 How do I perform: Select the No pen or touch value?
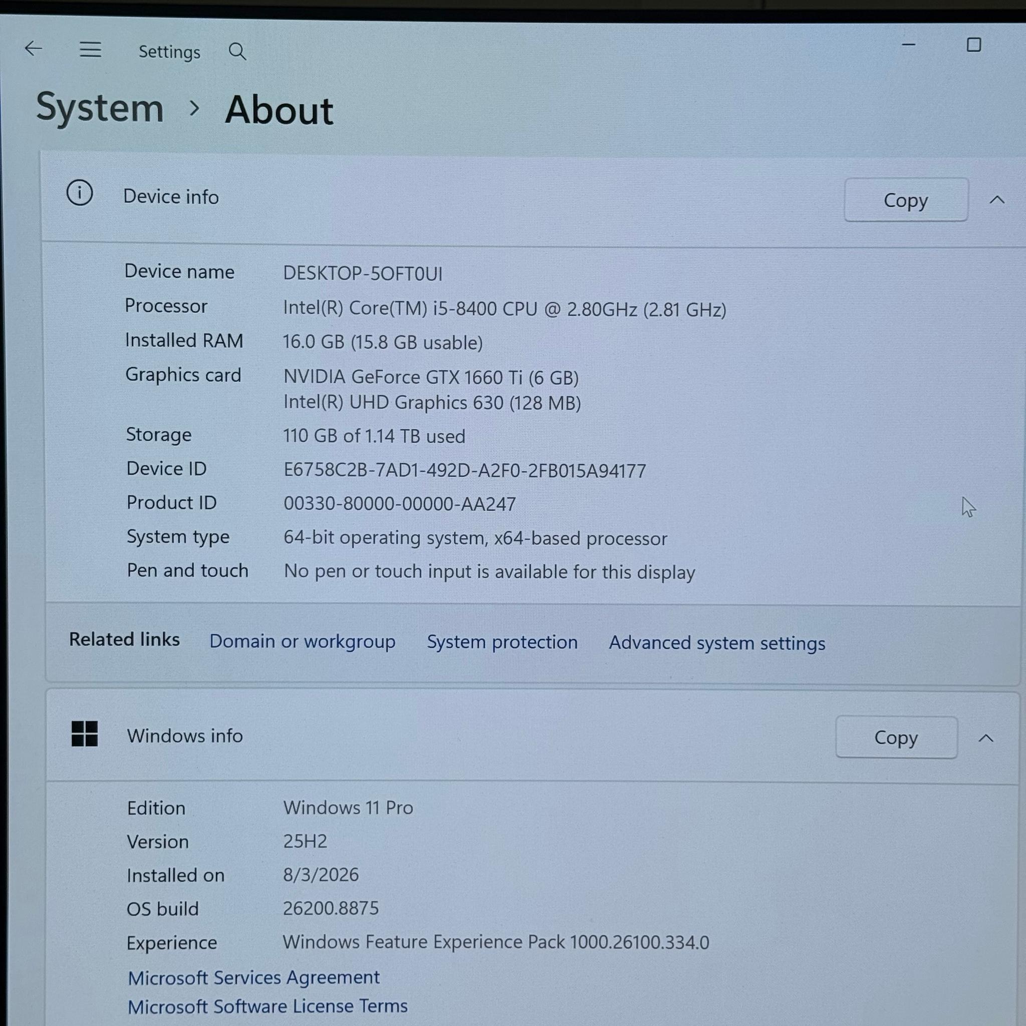489,572
